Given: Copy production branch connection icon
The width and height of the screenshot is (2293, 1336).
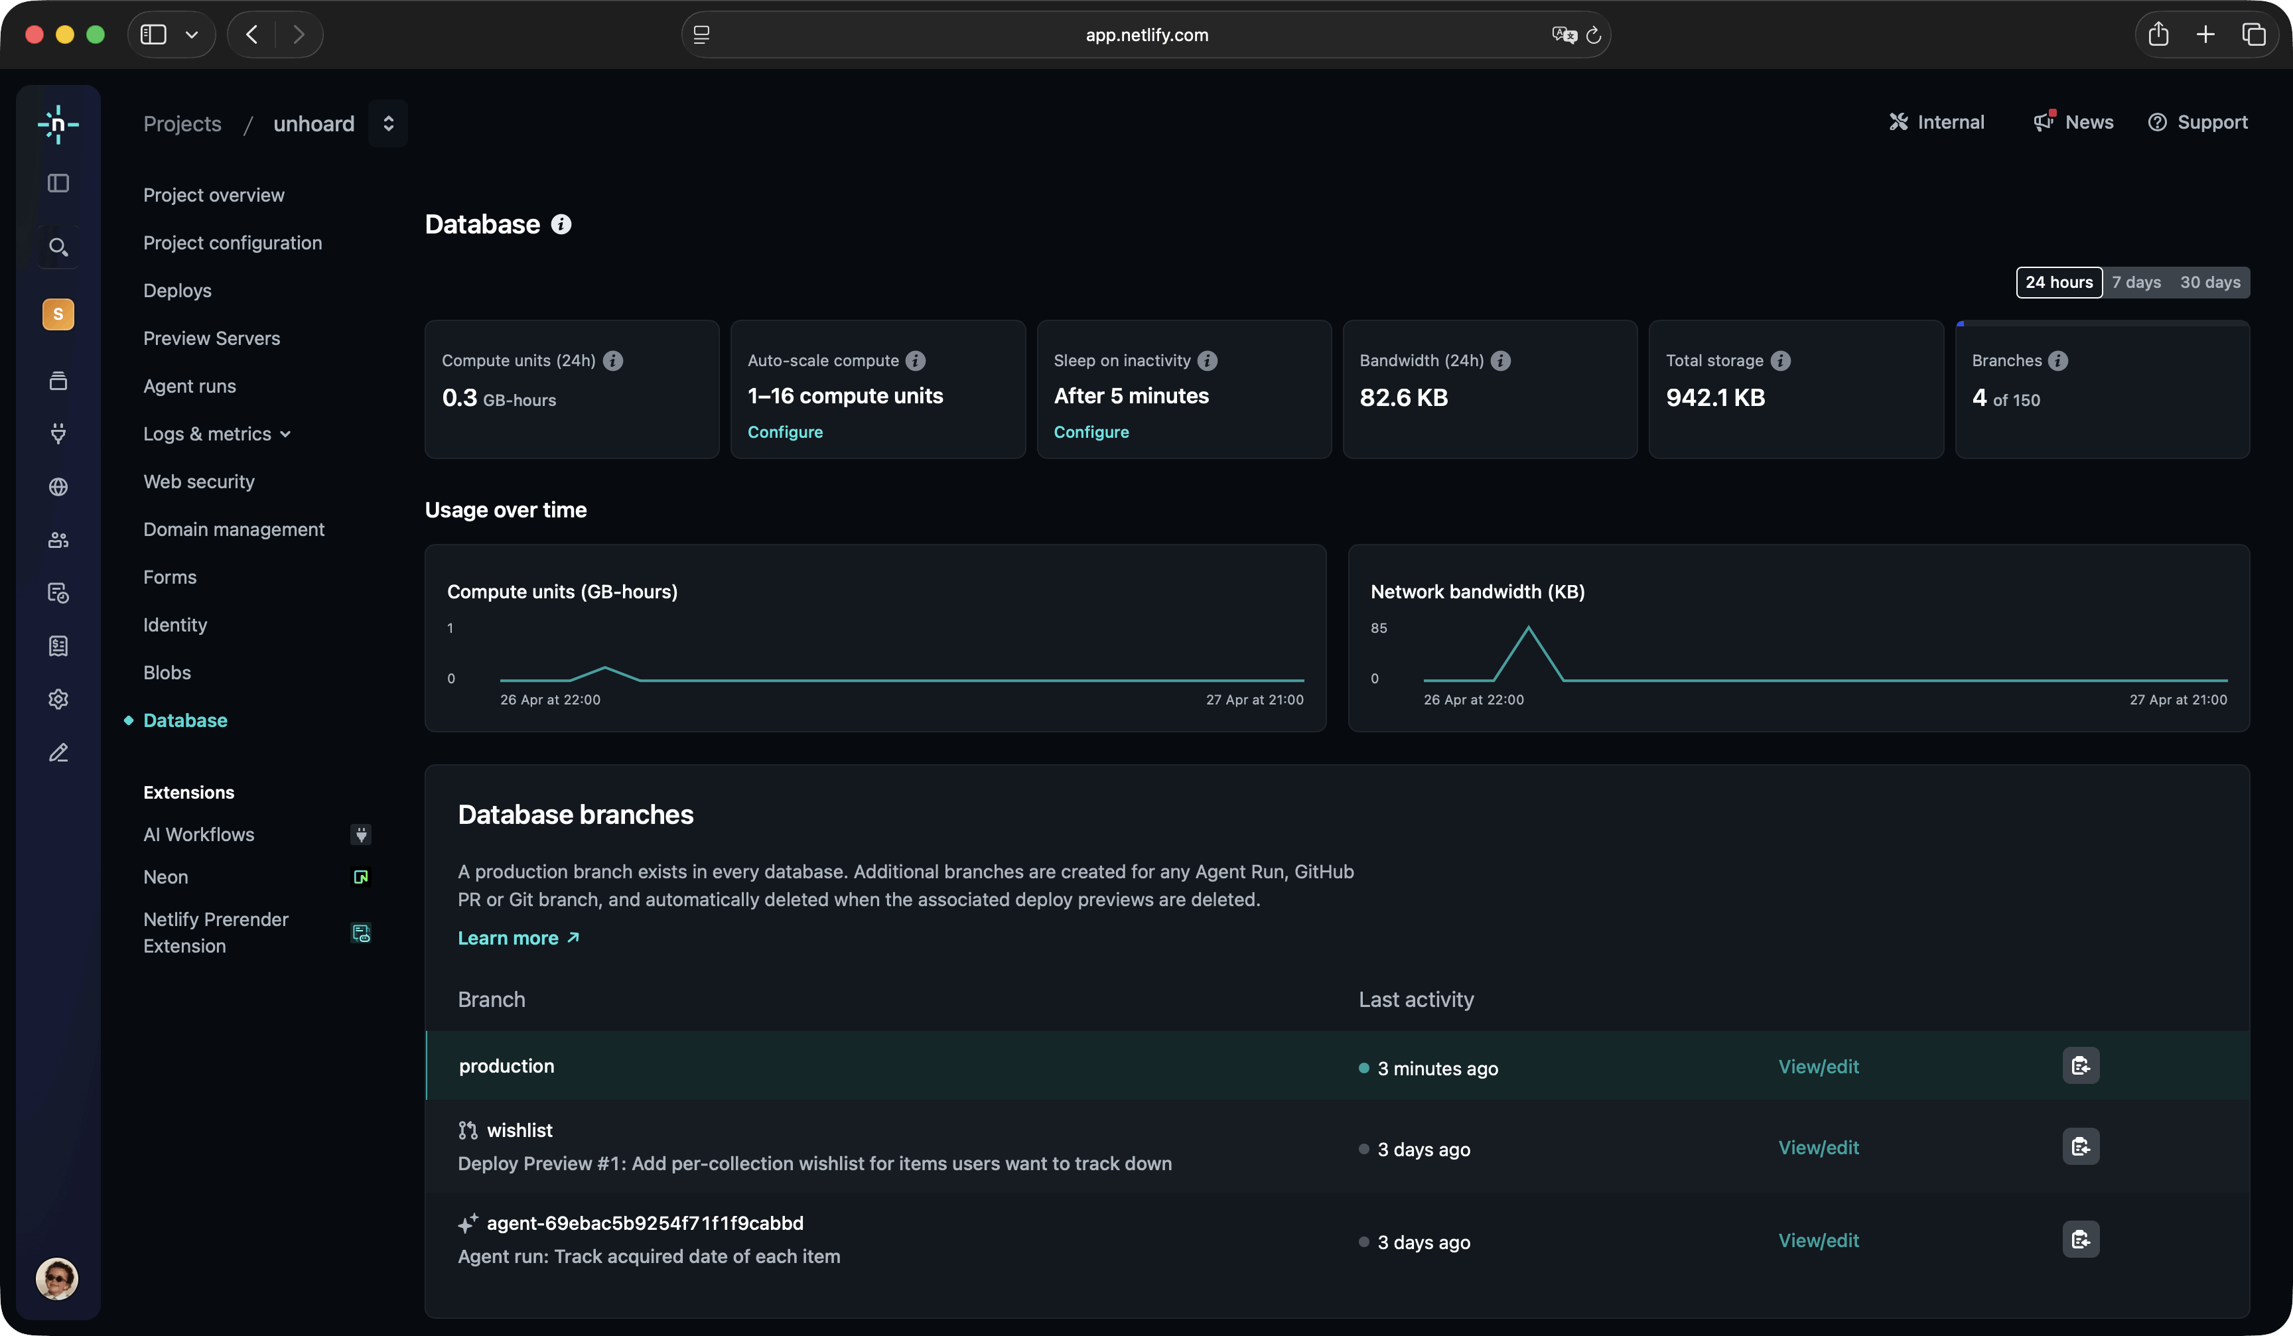Looking at the screenshot, I should pos(2080,1066).
